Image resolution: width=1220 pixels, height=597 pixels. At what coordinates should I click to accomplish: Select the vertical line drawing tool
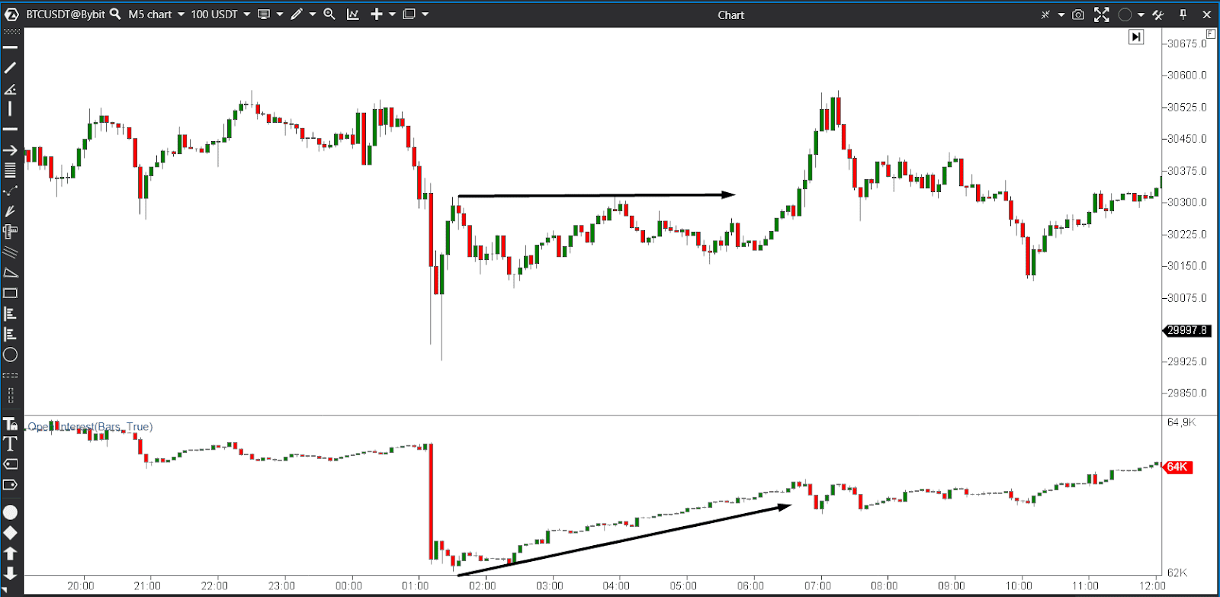(10, 109)
